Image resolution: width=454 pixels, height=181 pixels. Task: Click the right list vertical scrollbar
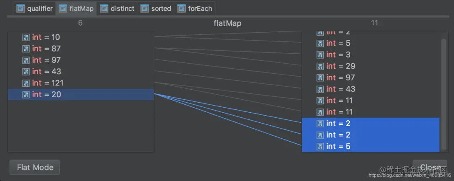pos(443,94)
